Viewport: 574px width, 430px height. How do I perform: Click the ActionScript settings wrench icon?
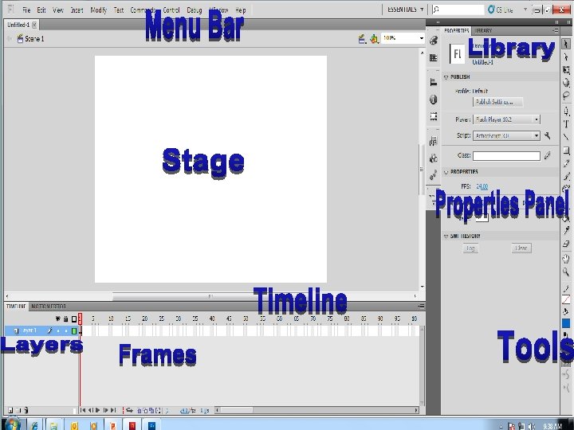click(547, 135)
